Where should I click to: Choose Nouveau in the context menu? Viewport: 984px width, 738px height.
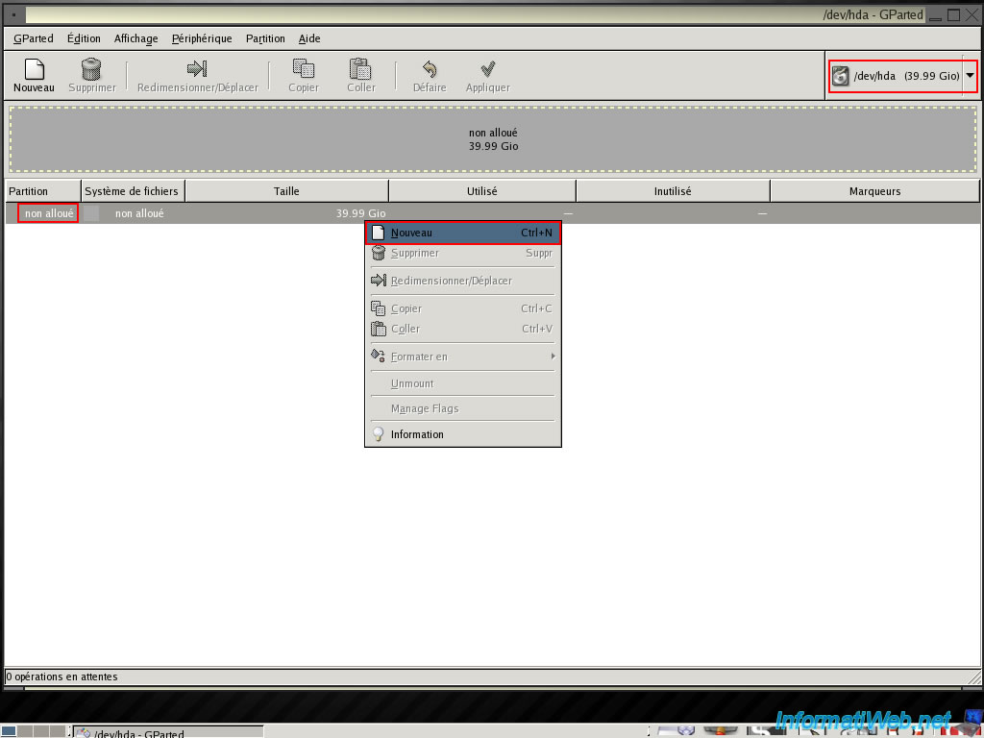coord(462,233)
